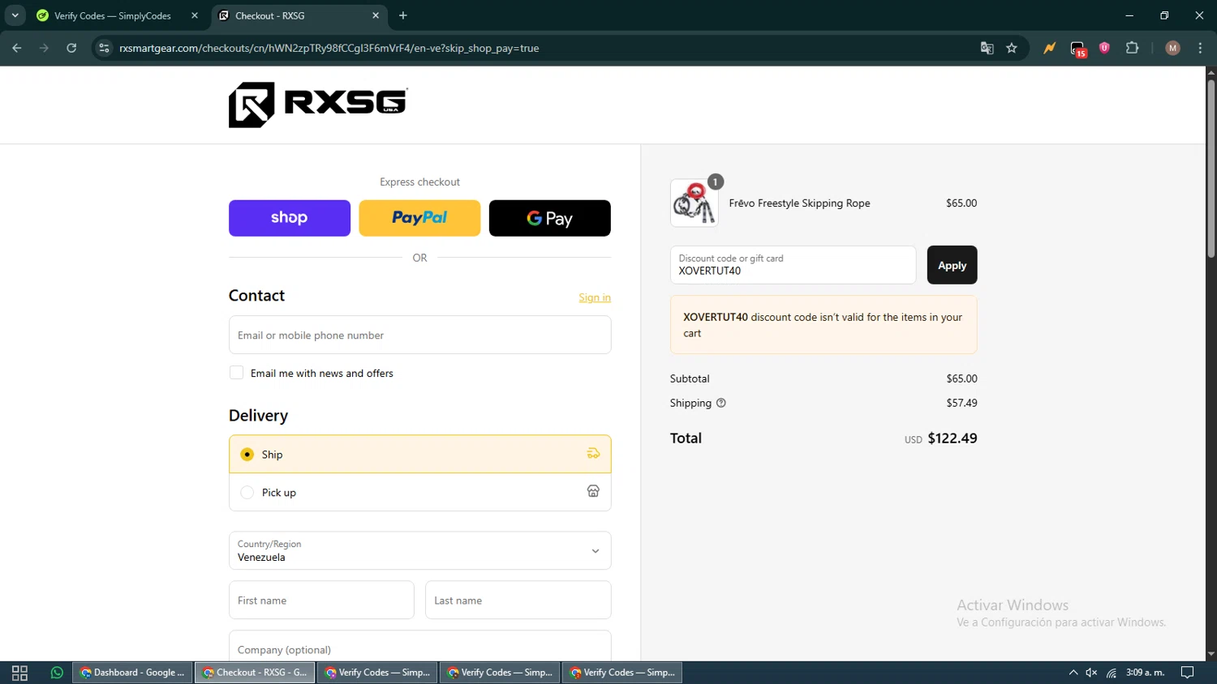Open site information icon in address bar
Screen dimensions: 1217x684
[104, 48]
